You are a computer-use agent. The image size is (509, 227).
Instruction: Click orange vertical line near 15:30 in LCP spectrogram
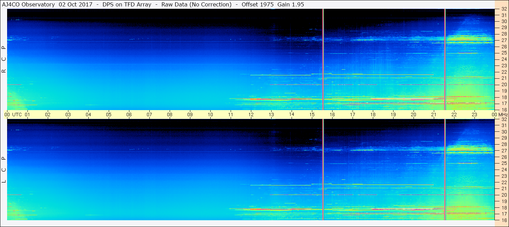[323, 170]
